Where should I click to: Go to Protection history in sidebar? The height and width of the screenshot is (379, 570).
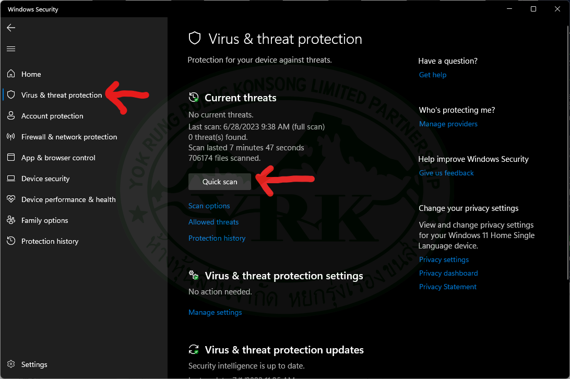(x=50, y=241)
